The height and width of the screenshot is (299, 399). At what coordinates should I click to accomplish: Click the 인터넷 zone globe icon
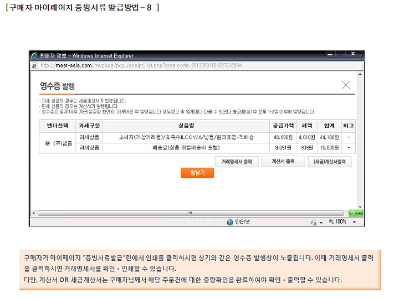click(x=230, y=221)
